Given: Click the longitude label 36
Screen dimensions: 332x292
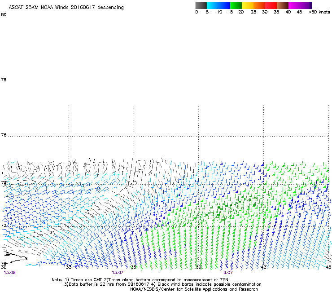Looking at the screenshot, I should click(133, 267).
